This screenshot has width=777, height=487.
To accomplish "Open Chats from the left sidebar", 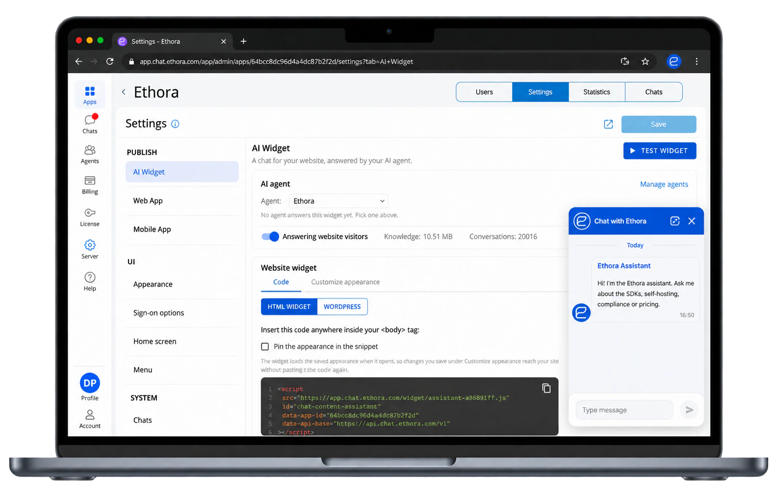I will click(x=90, y=124).
